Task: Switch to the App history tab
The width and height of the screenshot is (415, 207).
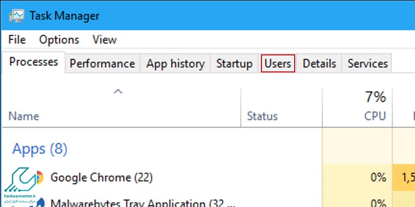Action: [175, 63]
